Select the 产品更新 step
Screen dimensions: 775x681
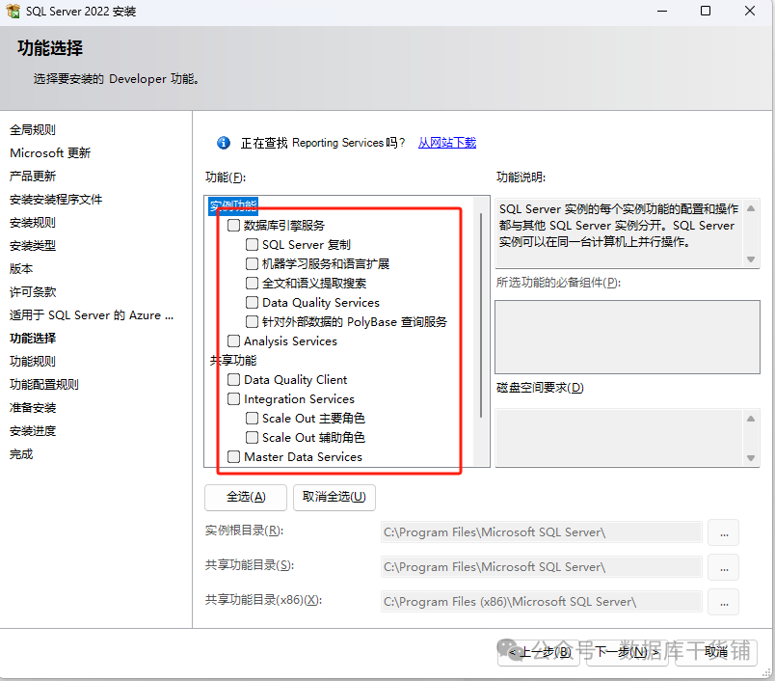33,177
